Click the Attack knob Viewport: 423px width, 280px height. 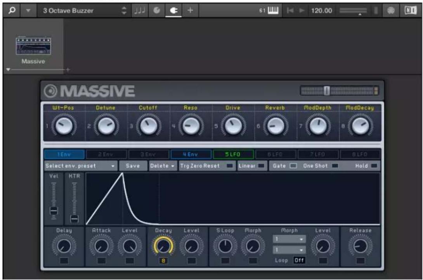coord(101,246)
